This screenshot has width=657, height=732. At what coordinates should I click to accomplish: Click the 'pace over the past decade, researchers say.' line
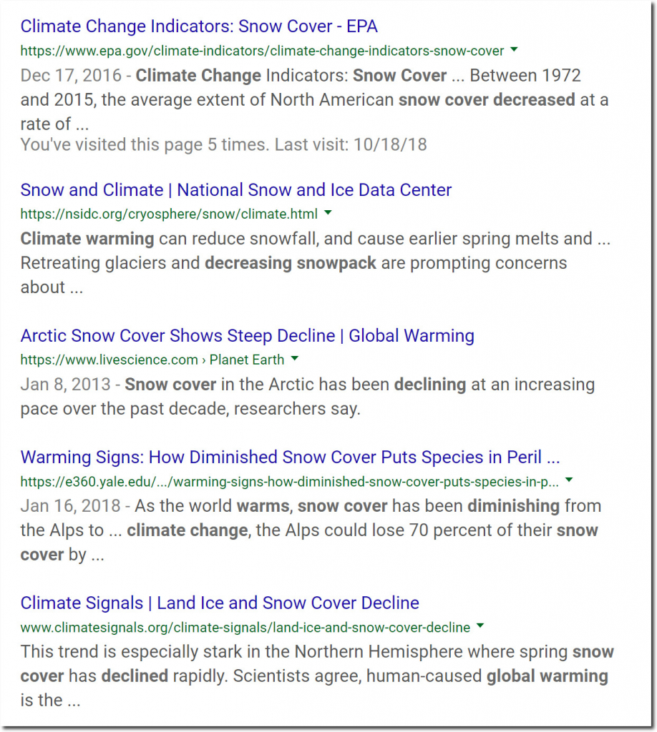point(190,409)
